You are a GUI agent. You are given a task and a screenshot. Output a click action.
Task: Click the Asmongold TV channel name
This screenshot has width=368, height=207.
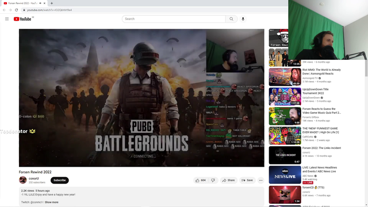pyautogui.click(x=310, y=78)
